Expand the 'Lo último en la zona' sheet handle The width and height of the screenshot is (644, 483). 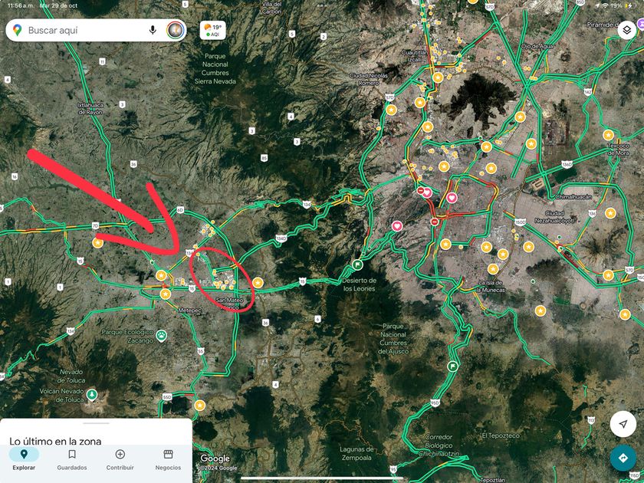pos(96,423)
